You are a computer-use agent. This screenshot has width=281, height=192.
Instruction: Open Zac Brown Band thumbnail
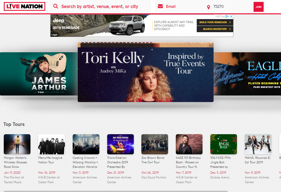(x=155, y=144)
